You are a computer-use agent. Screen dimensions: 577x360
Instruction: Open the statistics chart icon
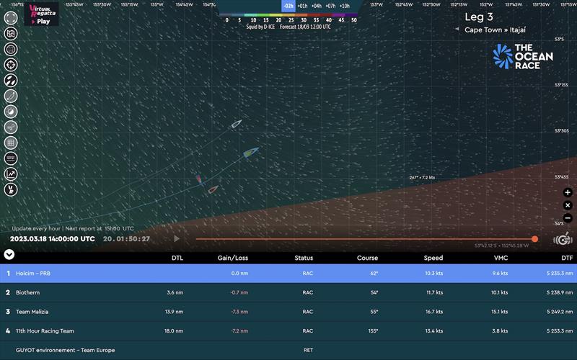tap(11, 174)
